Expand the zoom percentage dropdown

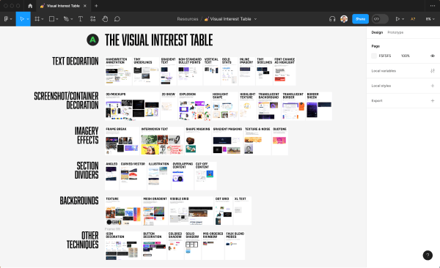coord(430,19)
